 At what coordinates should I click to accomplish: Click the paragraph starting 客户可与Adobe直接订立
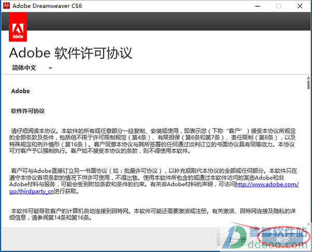153,181
